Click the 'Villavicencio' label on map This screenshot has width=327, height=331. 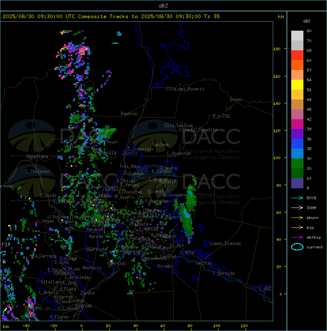pos(79,147)
